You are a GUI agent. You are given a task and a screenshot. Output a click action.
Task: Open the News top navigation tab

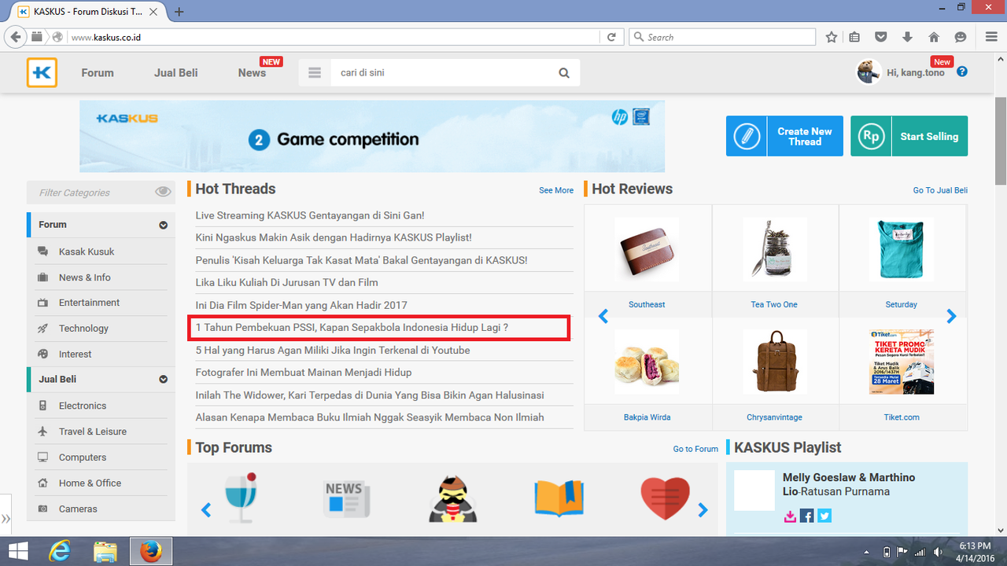[x=252, y=72]
